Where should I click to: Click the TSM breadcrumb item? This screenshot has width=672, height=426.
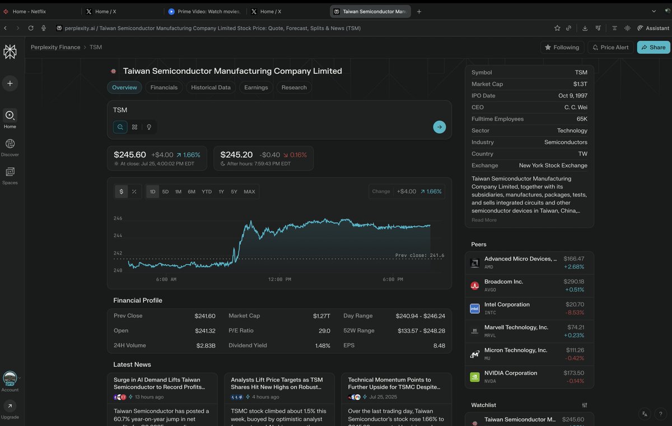pos(96,48)
